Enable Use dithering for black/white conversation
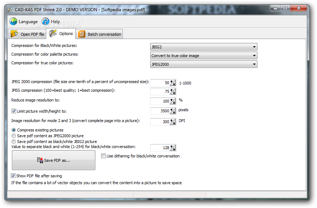 pyautogui.click(x=103, y=156)
